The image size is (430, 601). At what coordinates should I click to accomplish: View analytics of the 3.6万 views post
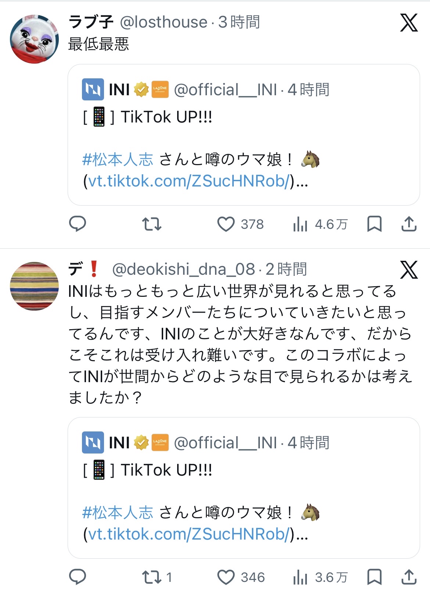300,577
